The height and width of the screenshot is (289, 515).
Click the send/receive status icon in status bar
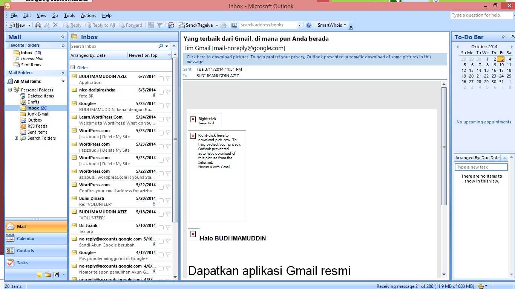click(481, 286)
